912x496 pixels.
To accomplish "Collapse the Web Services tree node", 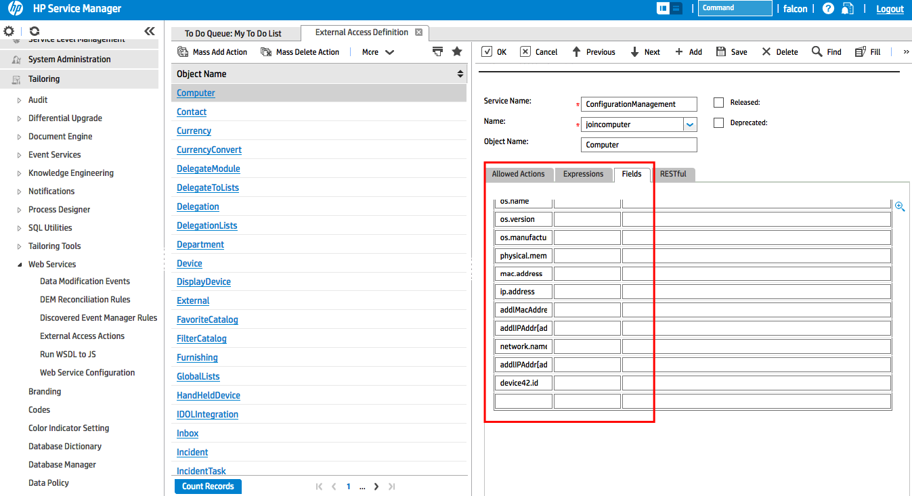I will (x=19, y=265).
